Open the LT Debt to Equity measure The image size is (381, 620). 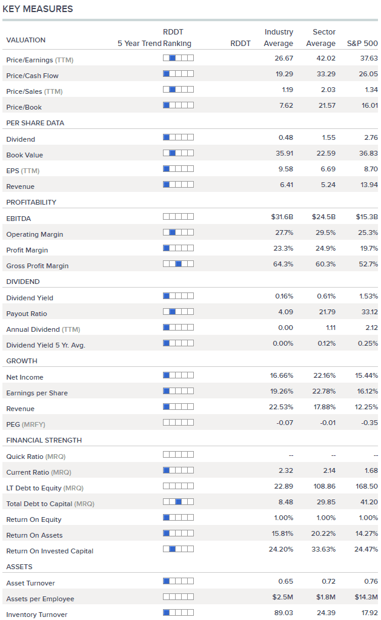point(45,488)
